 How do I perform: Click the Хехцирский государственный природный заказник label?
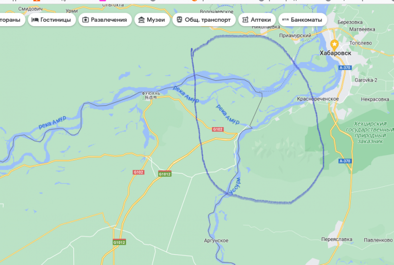(370, 132)
